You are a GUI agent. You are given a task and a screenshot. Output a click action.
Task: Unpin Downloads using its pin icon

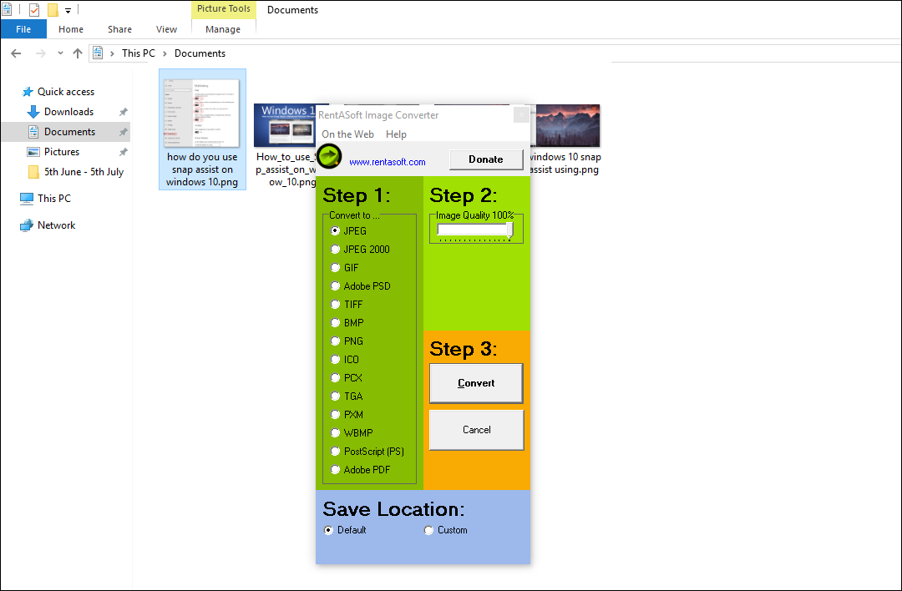coord(123,112)
